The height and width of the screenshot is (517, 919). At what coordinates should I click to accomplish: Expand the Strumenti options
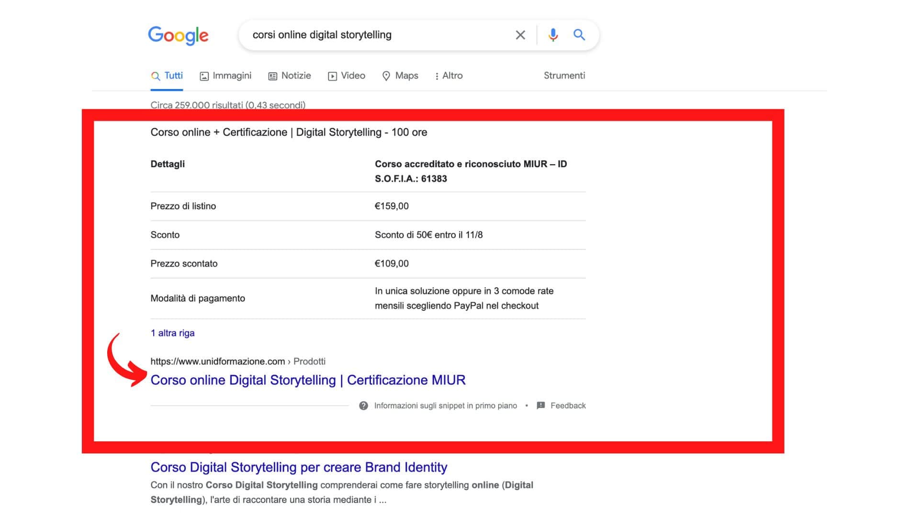point(564,75)
